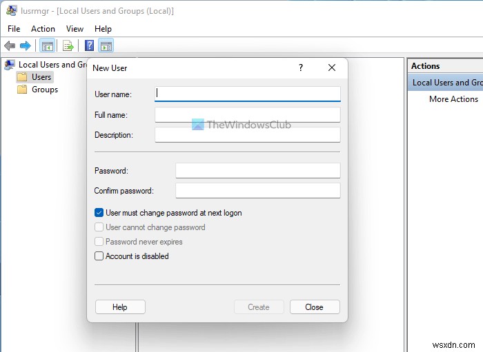This screenshot has width=483, height=352.
Task: Click the Local Users and Groups root icon
Action: (10, 65)
